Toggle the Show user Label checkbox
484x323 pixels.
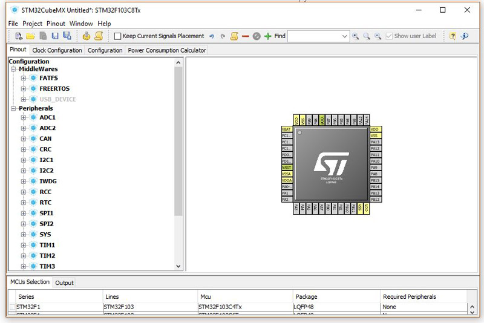(x=389, y=36)
